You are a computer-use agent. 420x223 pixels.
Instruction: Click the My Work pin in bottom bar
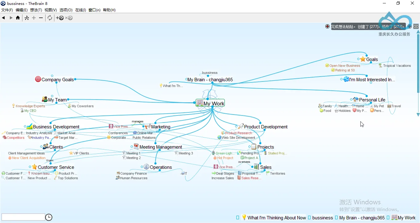click(404, 218)
